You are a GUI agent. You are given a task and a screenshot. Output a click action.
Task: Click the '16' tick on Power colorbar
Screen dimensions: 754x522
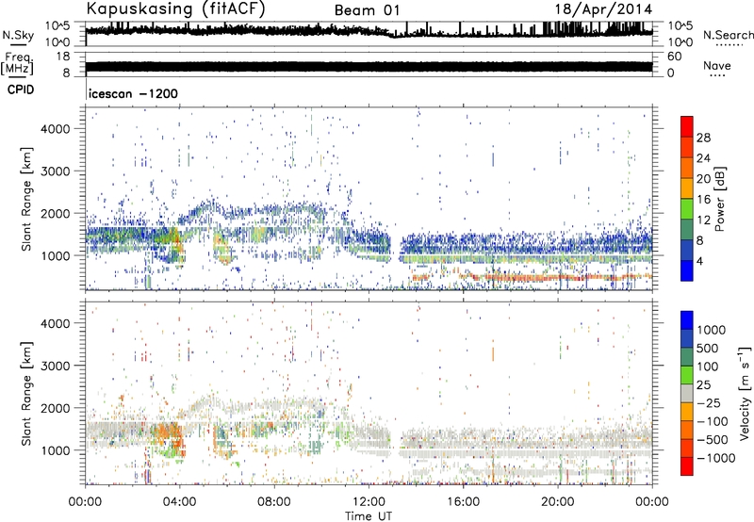tap(703, 199)
